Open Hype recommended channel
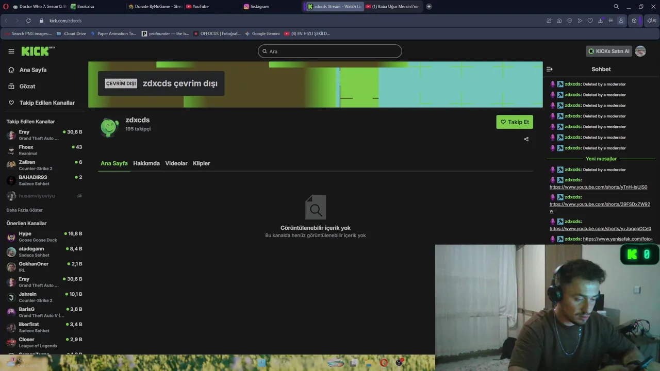 coord(44,237)
